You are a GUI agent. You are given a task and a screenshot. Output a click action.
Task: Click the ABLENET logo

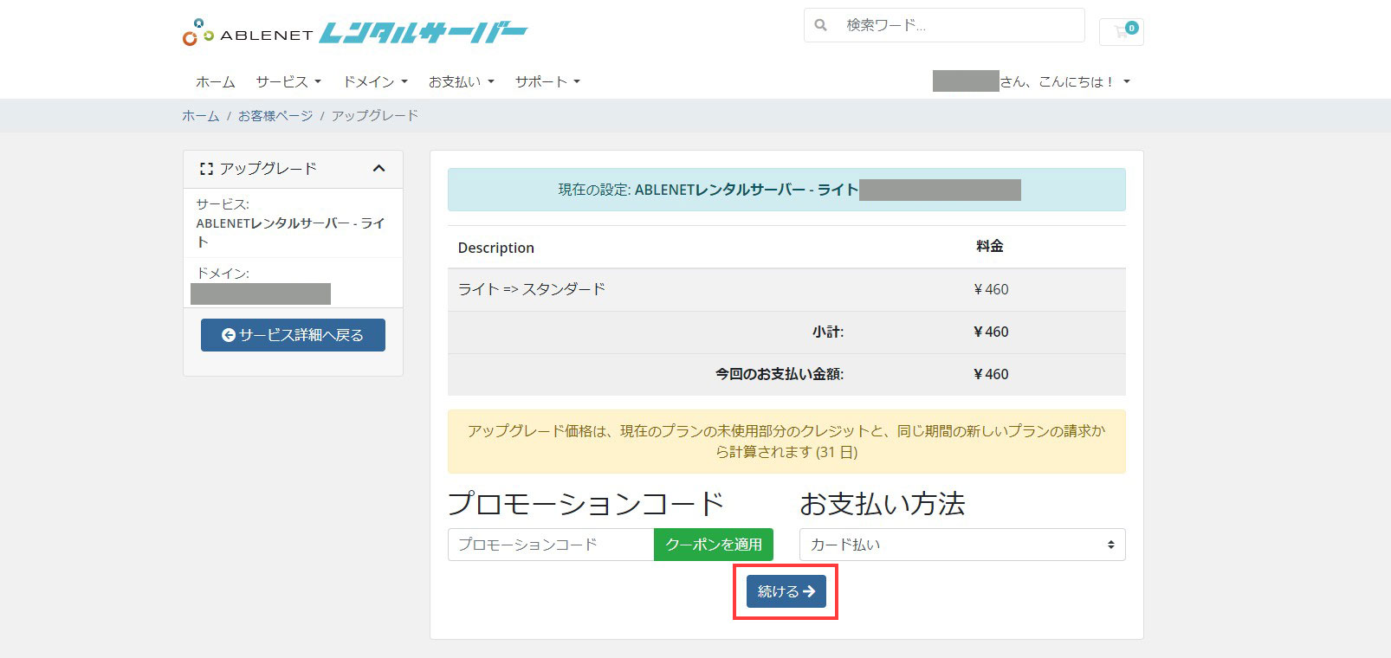click(353, 33)
